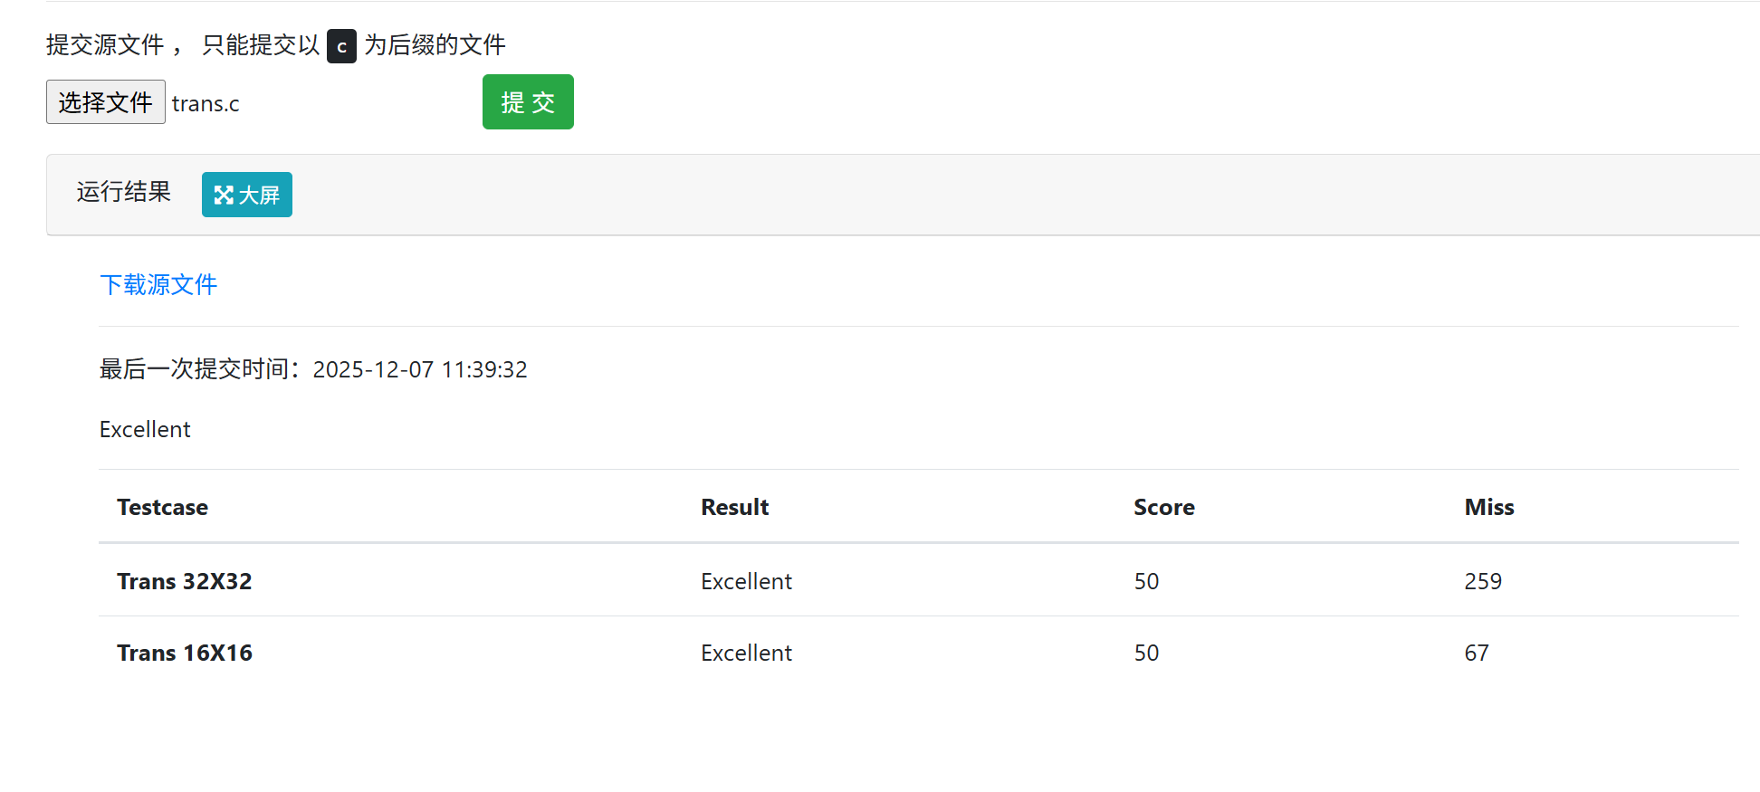This screenshot has width=1760, height=792.
Task: Click the Testcase column header
Action: click(x=163, y=507)
